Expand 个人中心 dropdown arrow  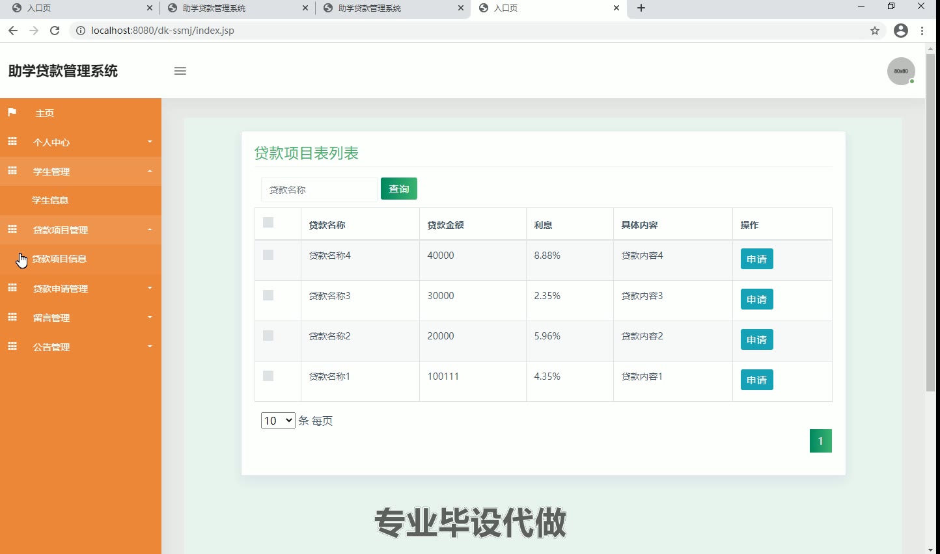point(150,142)
